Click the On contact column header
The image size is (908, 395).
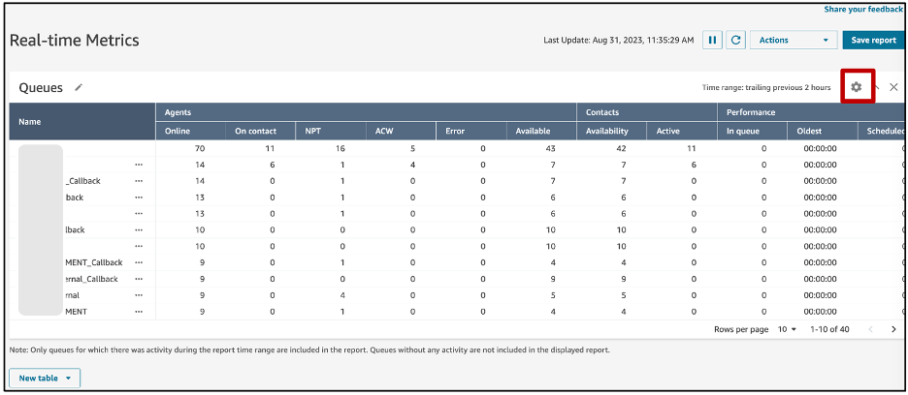pos(255,131)
